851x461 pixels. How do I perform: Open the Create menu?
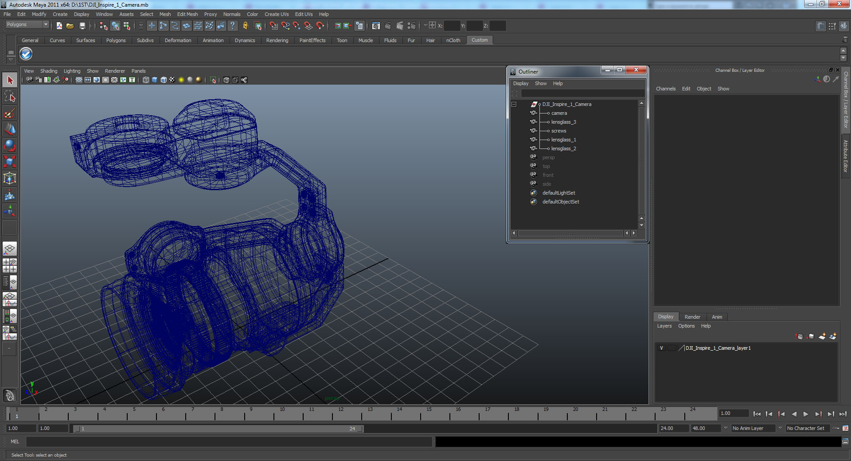[60, 14]
